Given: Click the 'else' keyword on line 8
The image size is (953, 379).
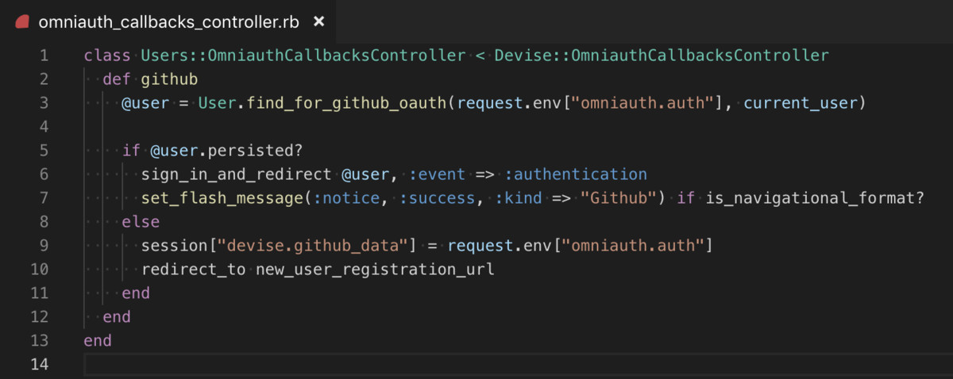Looking at the screenshot, I should pos(141,222).
